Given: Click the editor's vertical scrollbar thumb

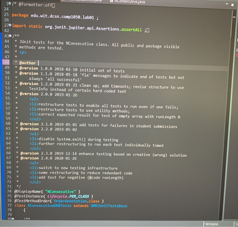Looking at the screenshot, I should coord(231,24).
